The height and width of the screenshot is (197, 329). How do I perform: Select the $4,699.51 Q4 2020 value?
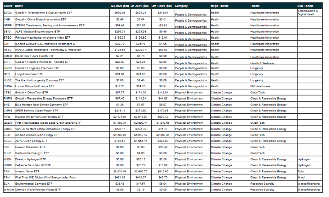121,135
